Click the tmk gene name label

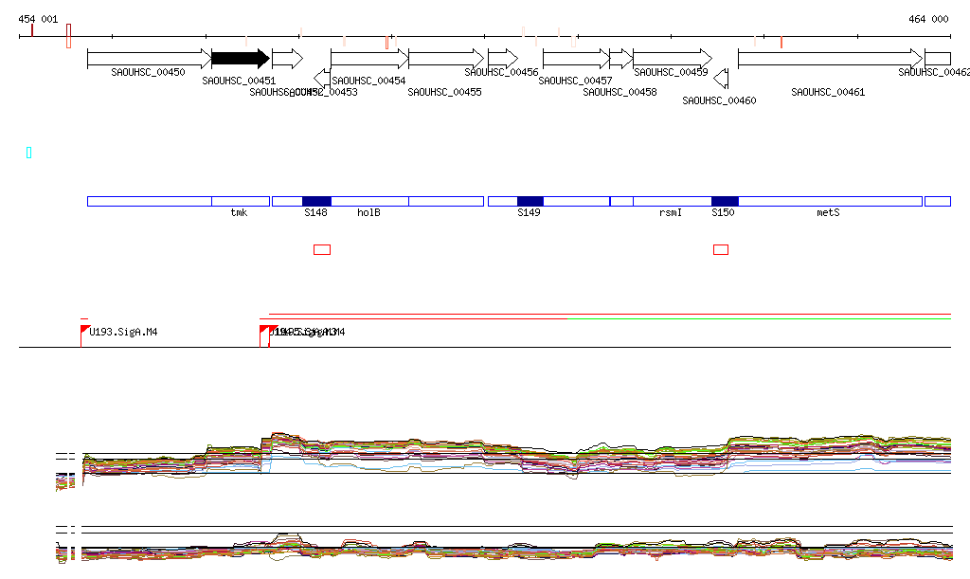point(239,213)
